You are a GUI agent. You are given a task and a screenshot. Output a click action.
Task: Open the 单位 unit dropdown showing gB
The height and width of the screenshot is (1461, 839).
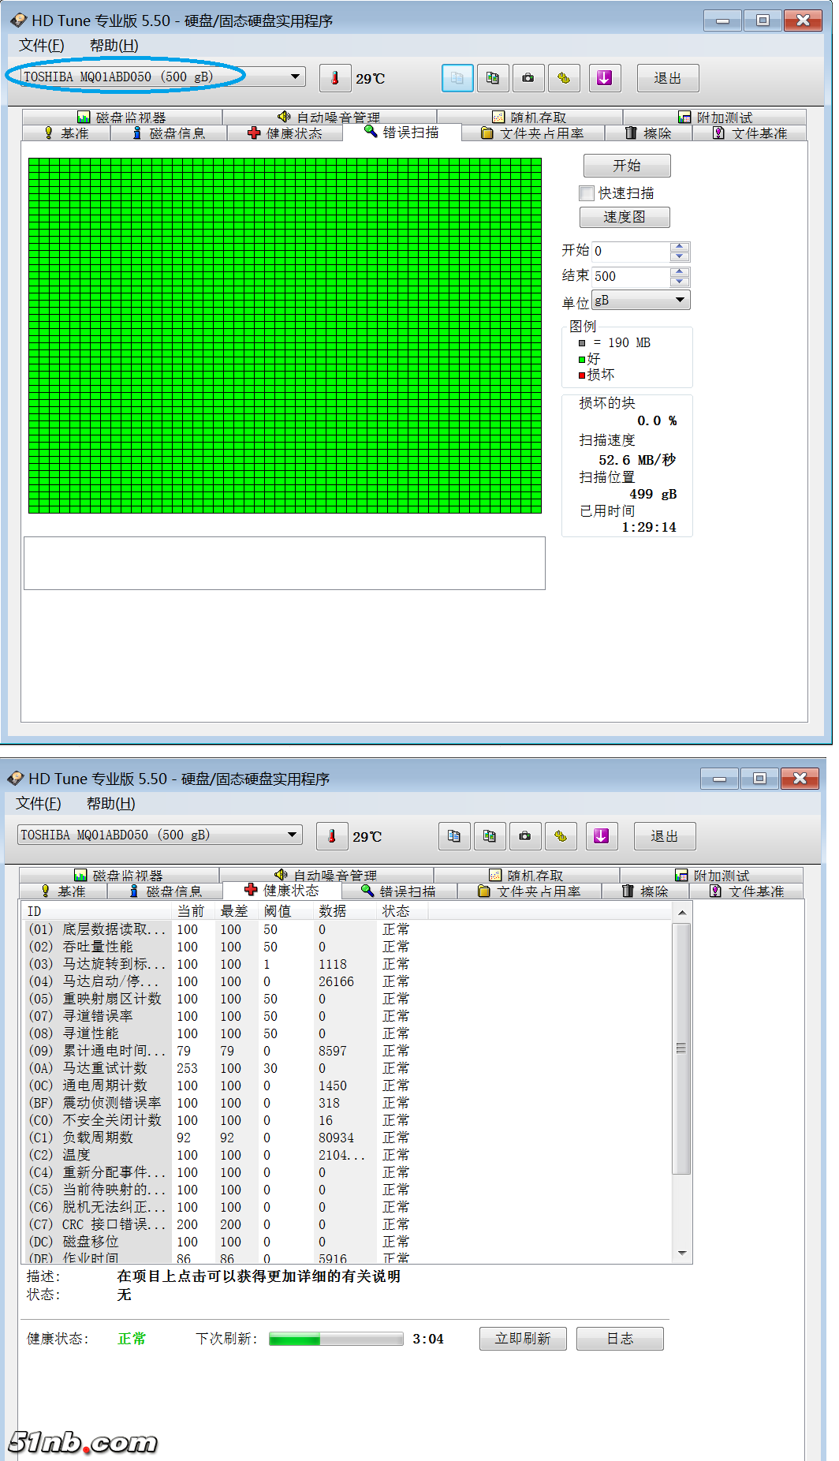point(680,301)
